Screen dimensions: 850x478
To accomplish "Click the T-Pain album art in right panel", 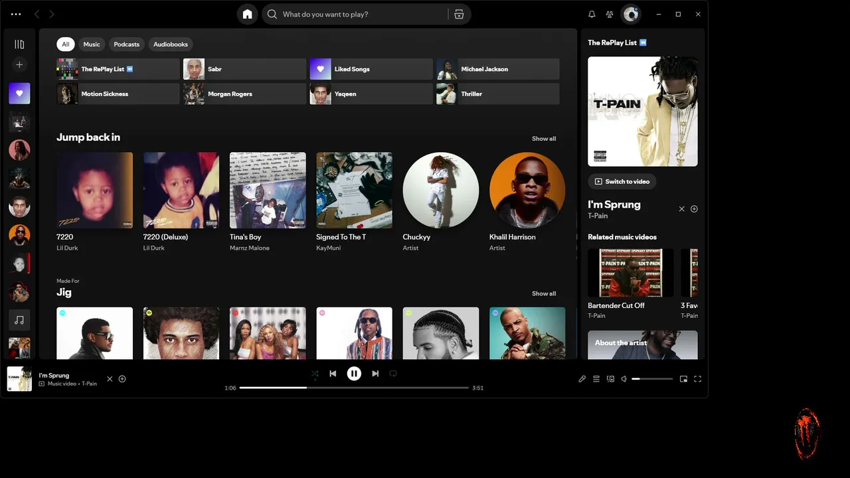I will tap(643, 112).
